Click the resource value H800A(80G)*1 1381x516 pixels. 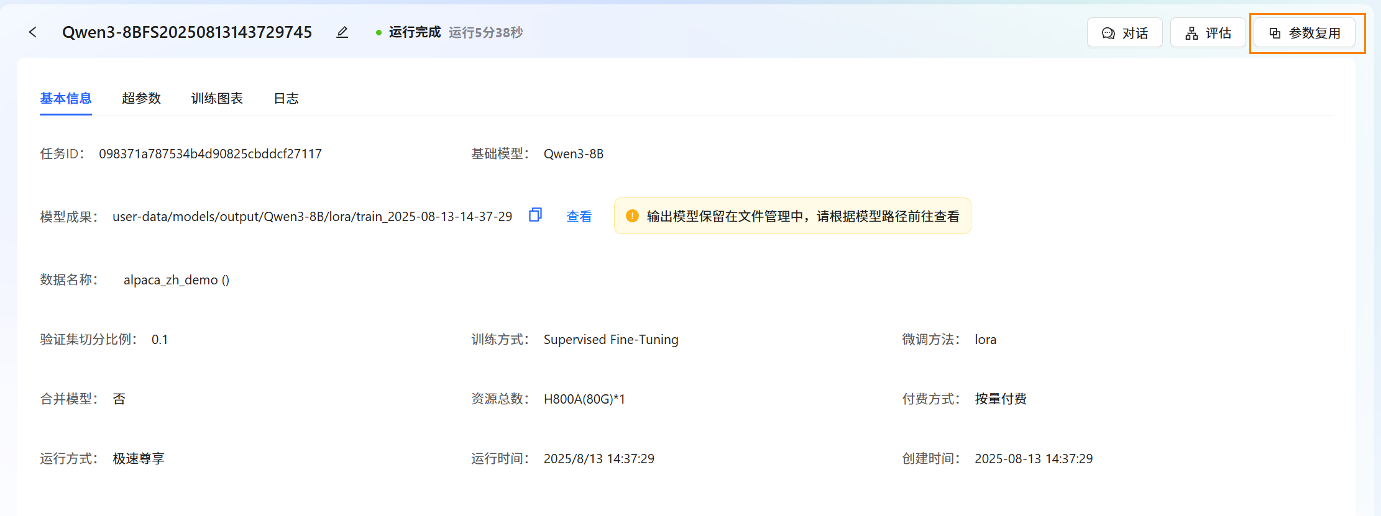584,399
